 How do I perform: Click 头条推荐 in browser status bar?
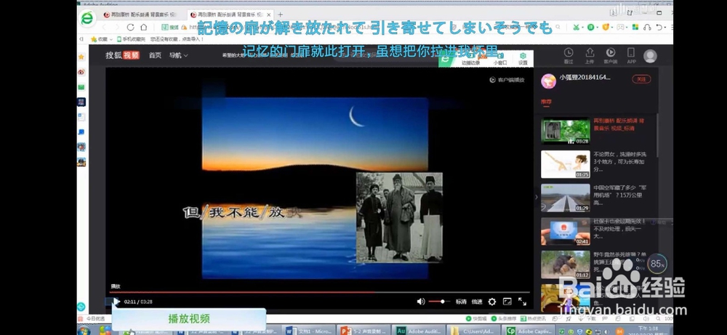tap(503, 319)
